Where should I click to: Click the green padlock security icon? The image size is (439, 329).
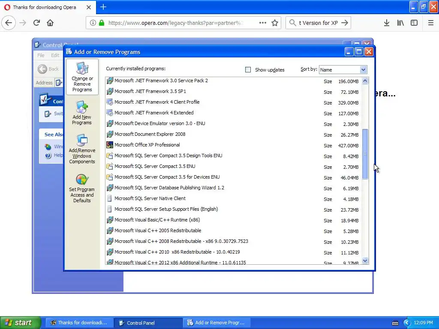click(102, 23)
